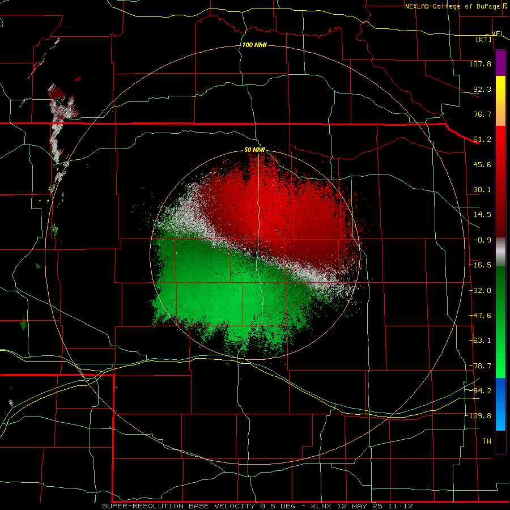Click the Super-Resolution Base Velocity caption
The width and height of the screenshot is (510, 510).
coord(257,506)
